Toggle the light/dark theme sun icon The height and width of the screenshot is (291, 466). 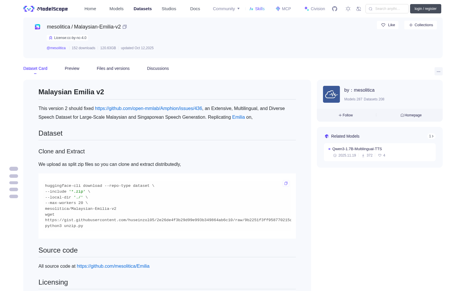348,9
